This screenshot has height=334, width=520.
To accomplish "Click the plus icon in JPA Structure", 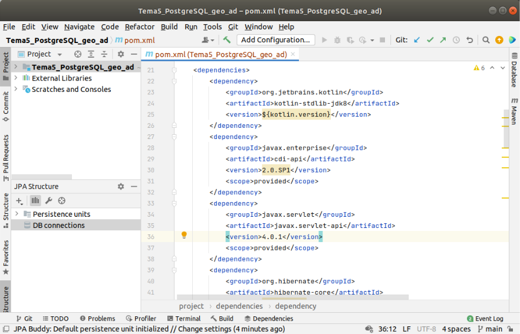I will (19, 201).
